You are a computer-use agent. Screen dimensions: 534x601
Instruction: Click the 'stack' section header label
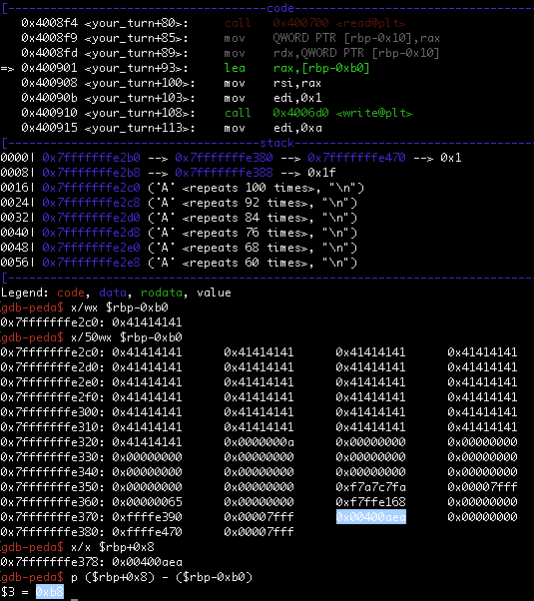point(276,143)
